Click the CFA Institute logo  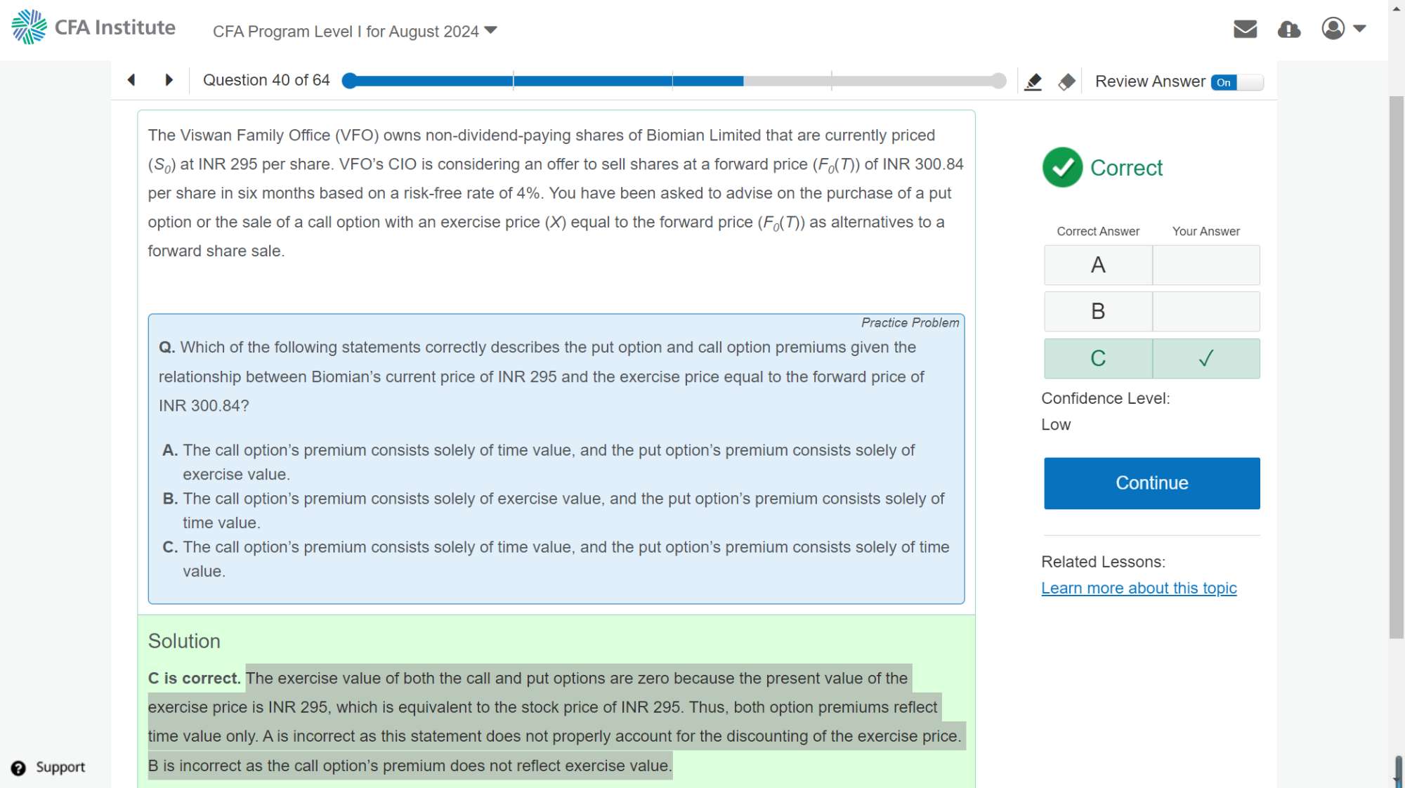click(93, 27)
